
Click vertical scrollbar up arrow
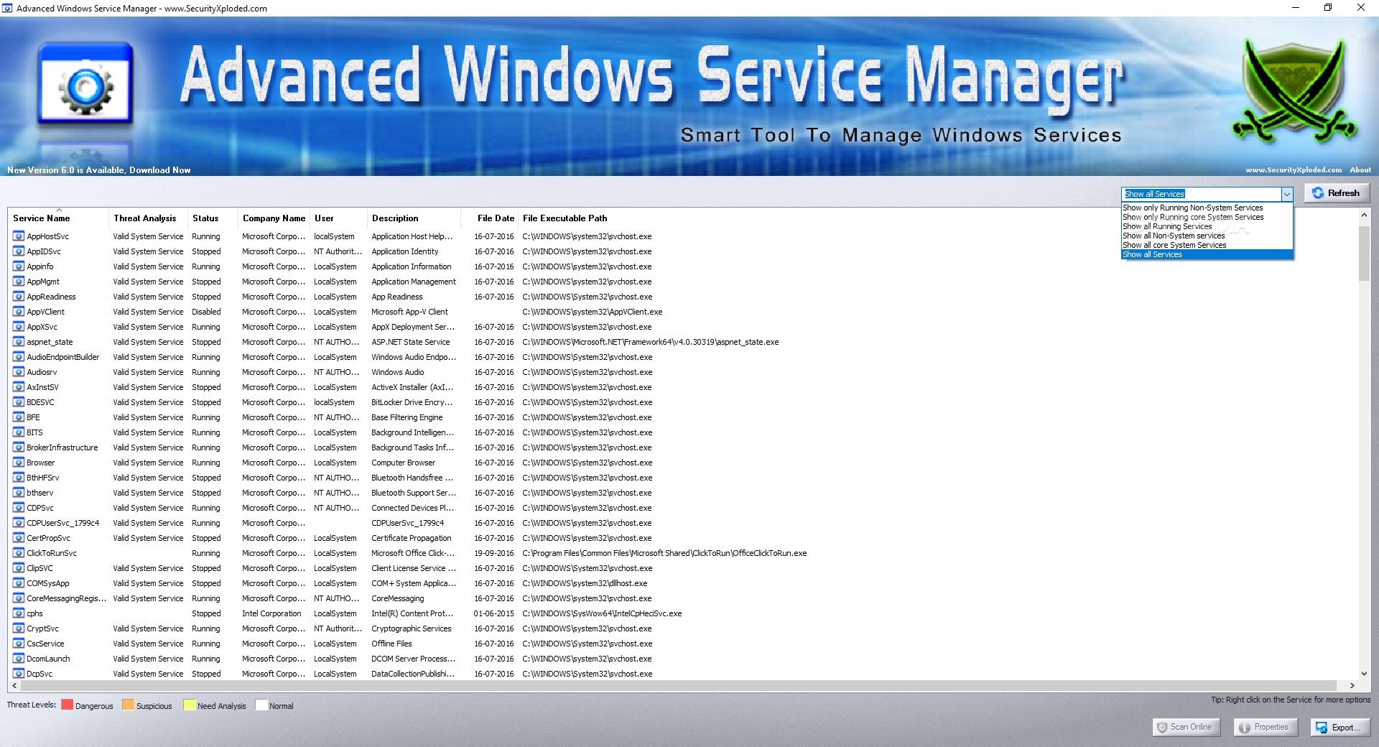pyautogui.click(x=1364, y=215)
